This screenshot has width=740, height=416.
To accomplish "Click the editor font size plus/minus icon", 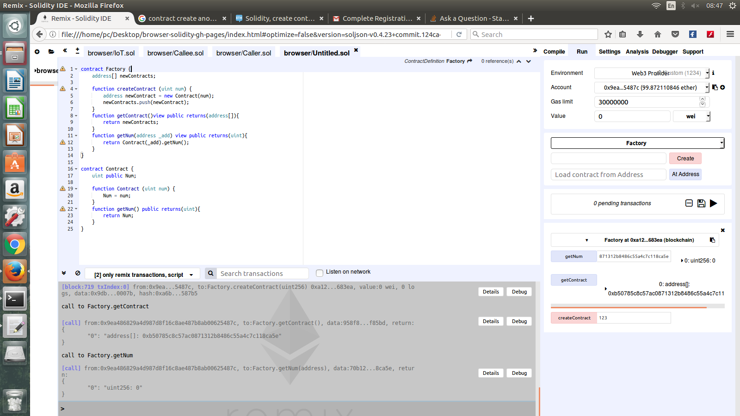I will tap(77, 50).
